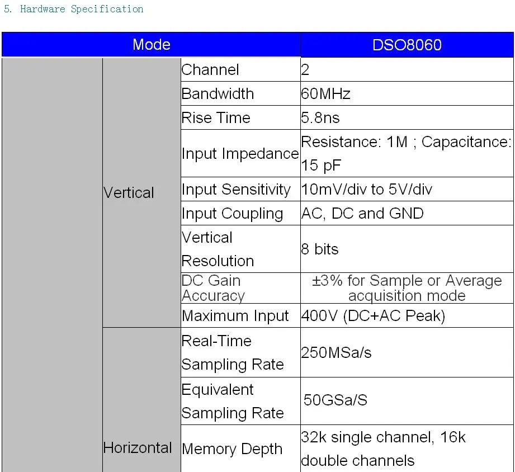Viewport: 515px width, 472px height.
Task: Select the 'DSO8060' header cell
Action: (407, 45)
